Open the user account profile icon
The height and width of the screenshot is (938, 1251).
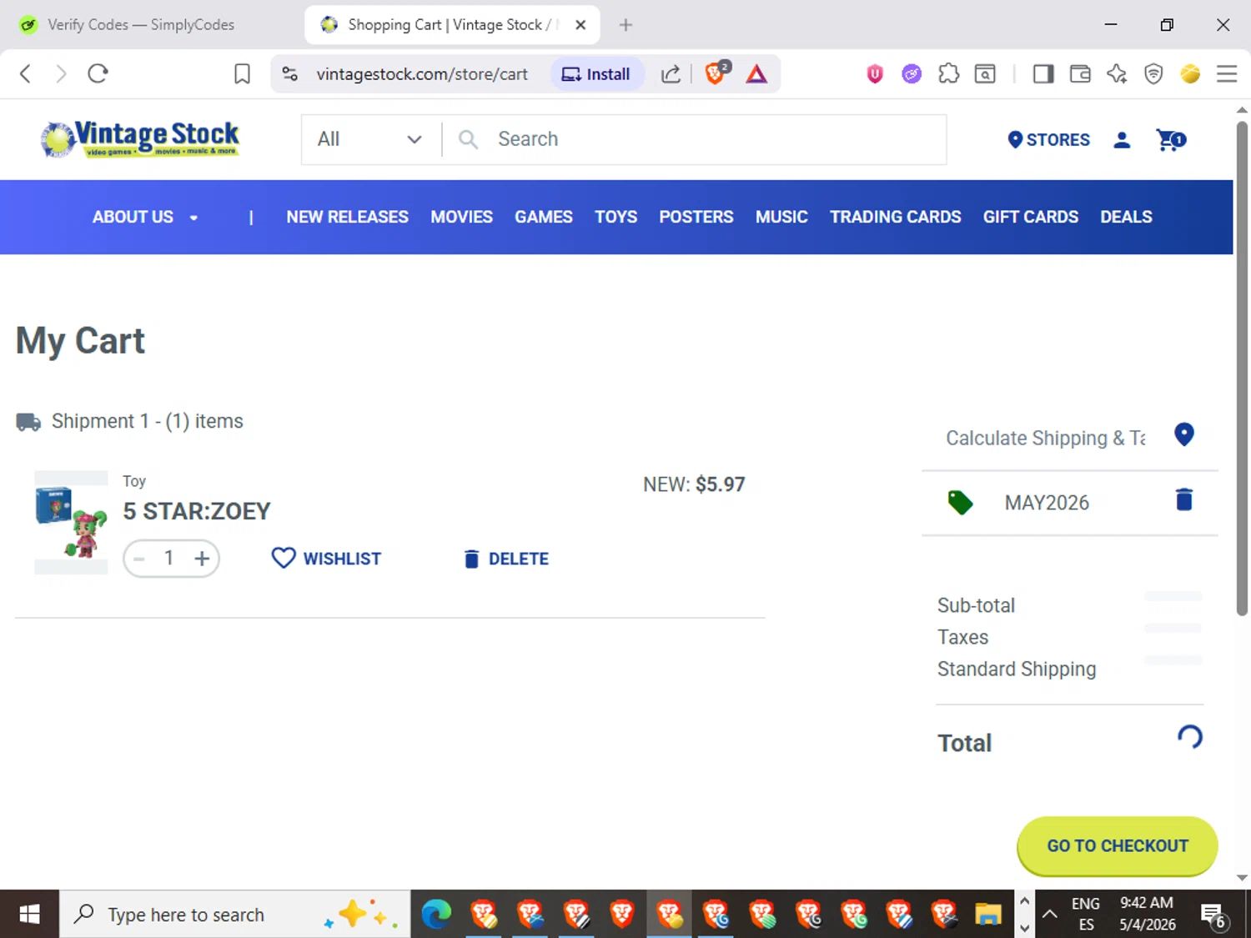point(1122,139)
